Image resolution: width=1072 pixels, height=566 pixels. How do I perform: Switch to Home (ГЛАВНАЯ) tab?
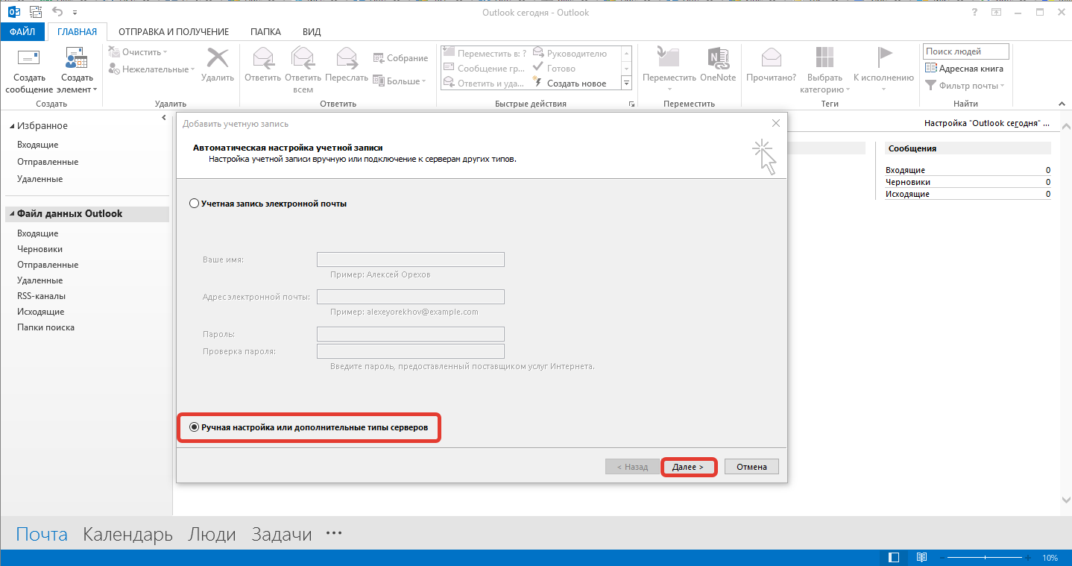(x=78, y=32)
